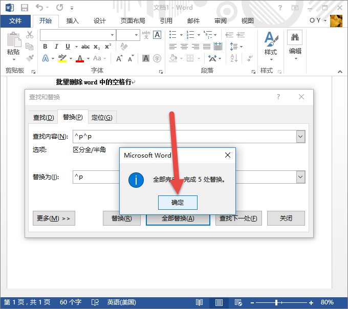Click the 全部替换 (Replace All) button
348x309 pixels.
[x=178, y=218]
